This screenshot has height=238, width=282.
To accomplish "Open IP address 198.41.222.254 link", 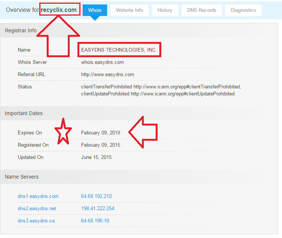I will (x=98, y=208).
